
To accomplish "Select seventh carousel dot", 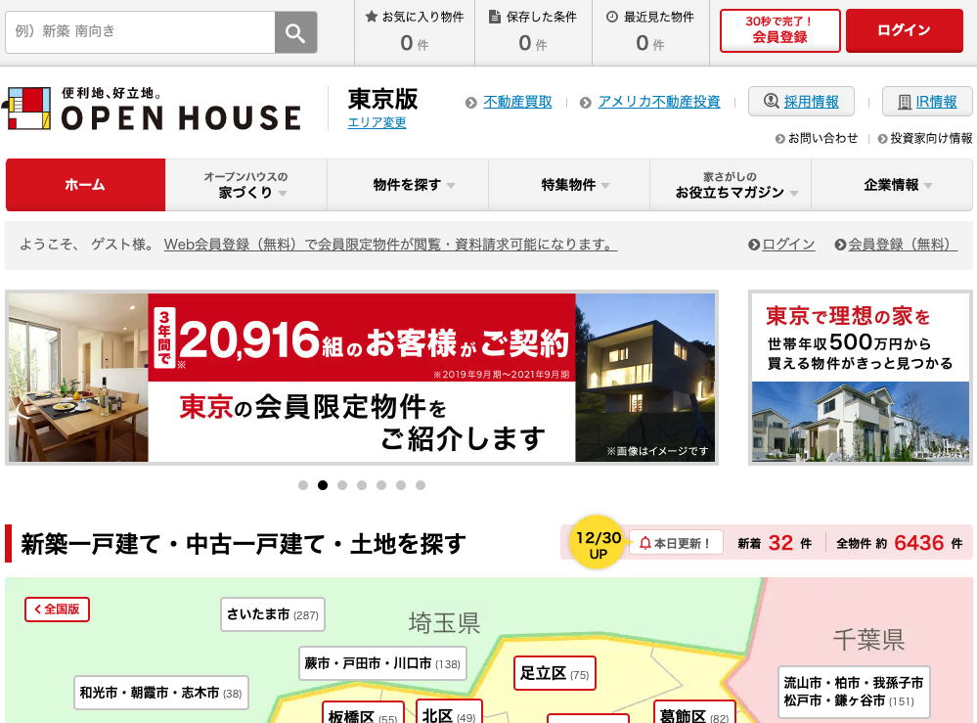I will click(x=421, y=485).
